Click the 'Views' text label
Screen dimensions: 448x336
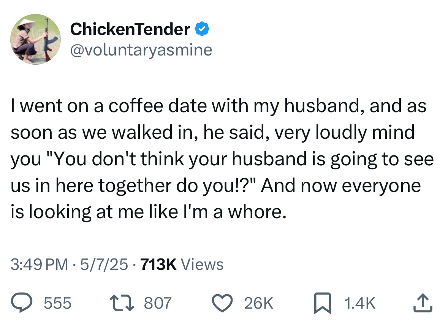pyautogui.click(x=203, y=264)
